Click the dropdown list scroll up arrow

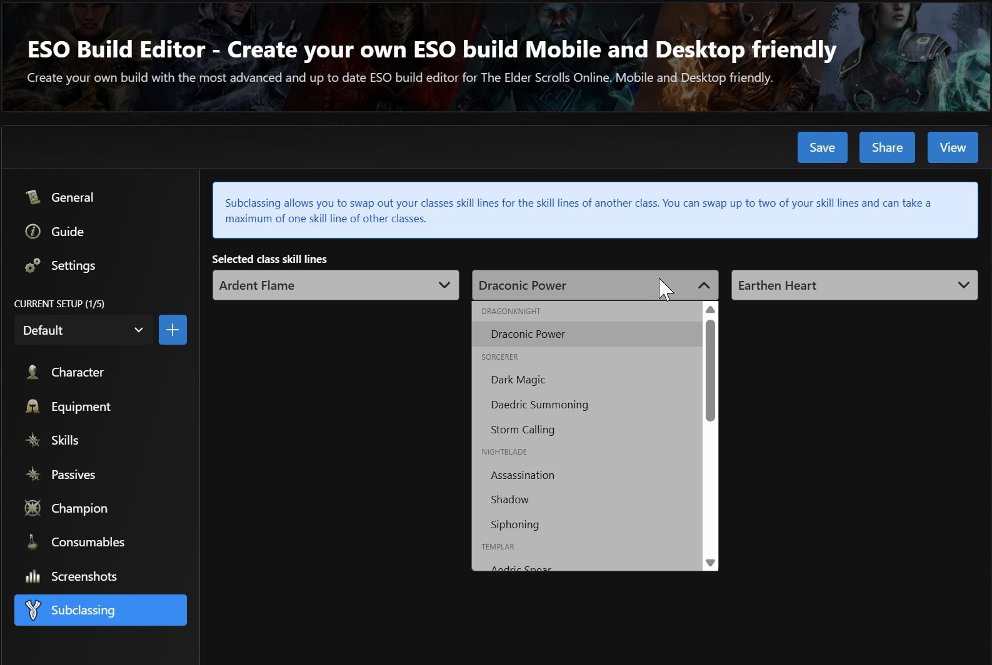(x=710, y=310)
